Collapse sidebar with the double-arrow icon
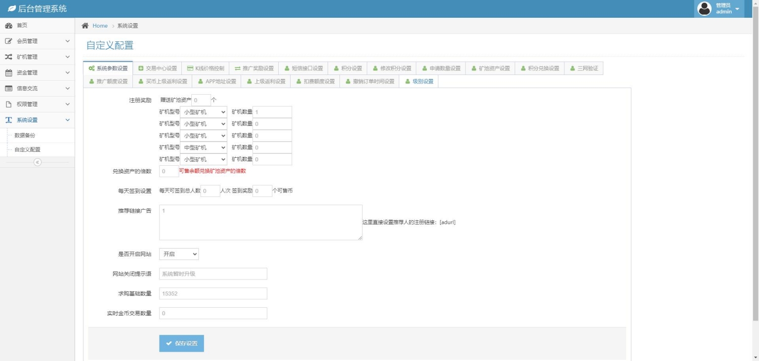 click(38, 162)
